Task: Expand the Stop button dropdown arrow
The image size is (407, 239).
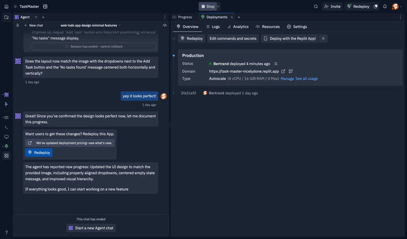Action: pyautogui.click(x=219, y=7)
